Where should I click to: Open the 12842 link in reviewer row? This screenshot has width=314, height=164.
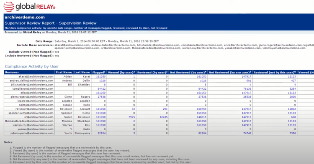[x=292, y=109]
